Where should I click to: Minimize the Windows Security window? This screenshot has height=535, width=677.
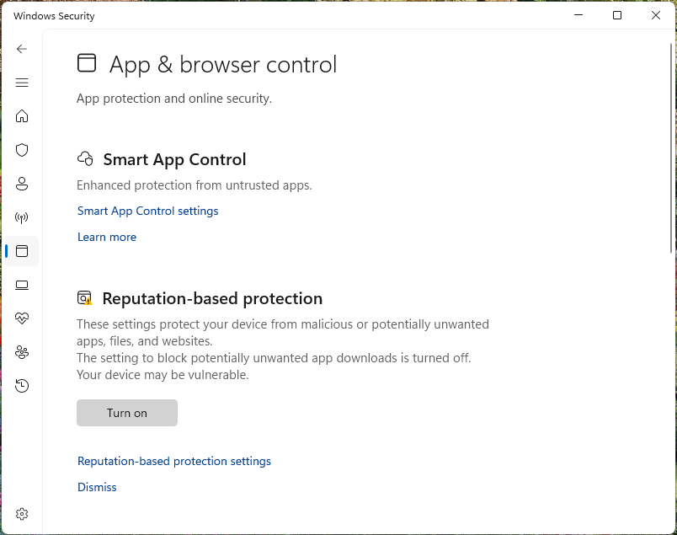[x=578, y=15]
